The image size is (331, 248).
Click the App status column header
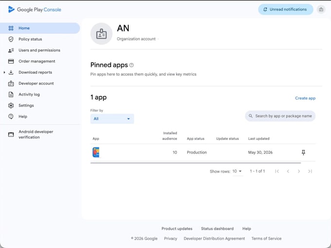[196, 138]
